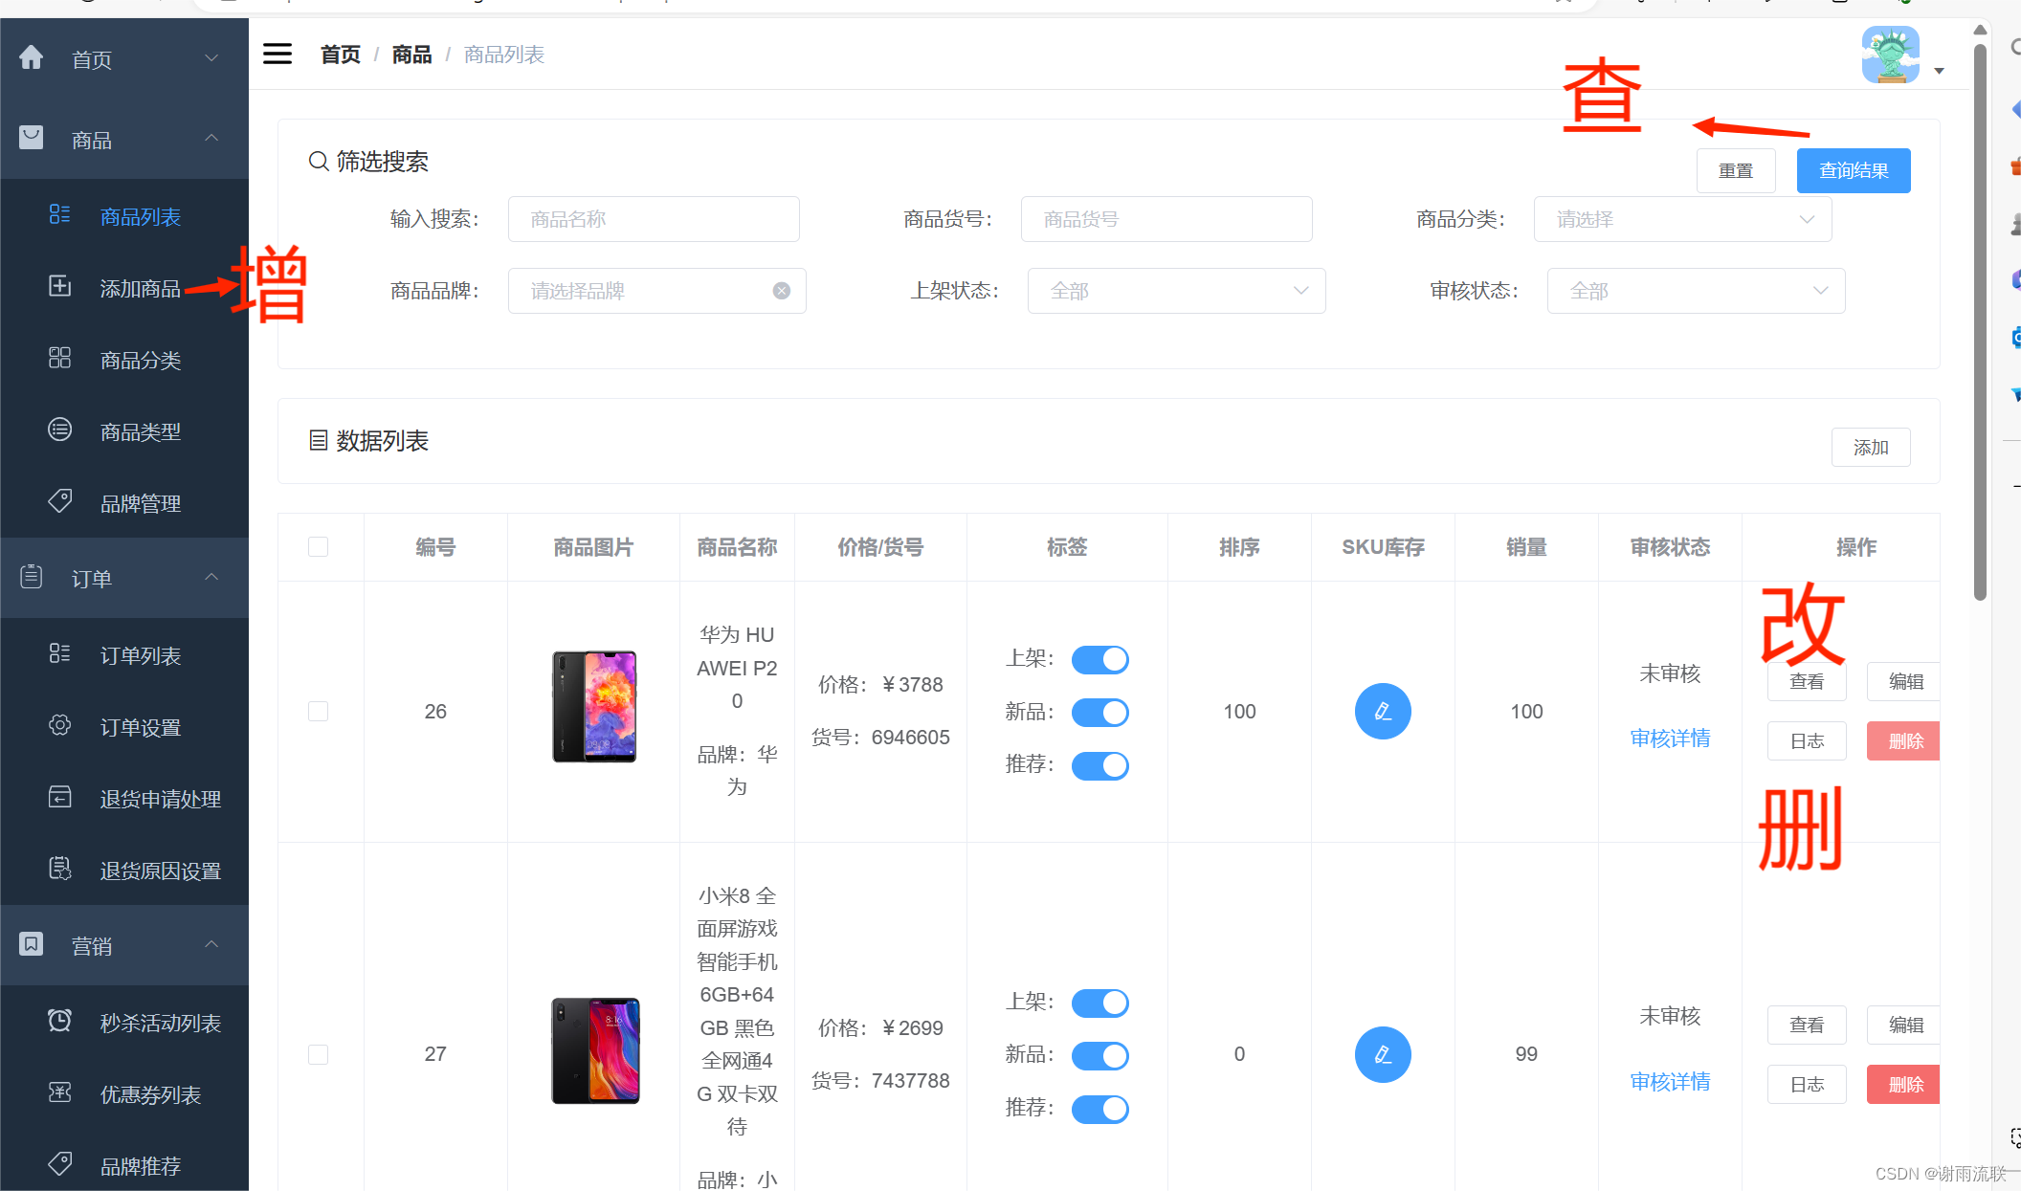Screen dimensions: 2021x1191
Task: Click the 添加商品 plus icon in sidebar
Action: 59,287
